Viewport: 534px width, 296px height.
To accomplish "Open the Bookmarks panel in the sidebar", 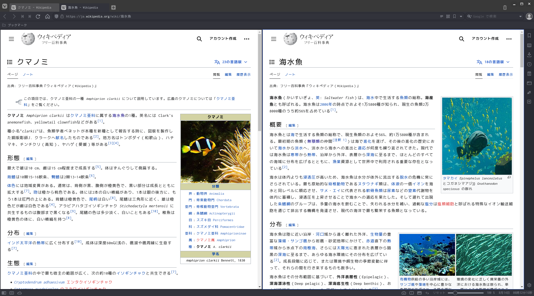I will (x=530, y=35).
